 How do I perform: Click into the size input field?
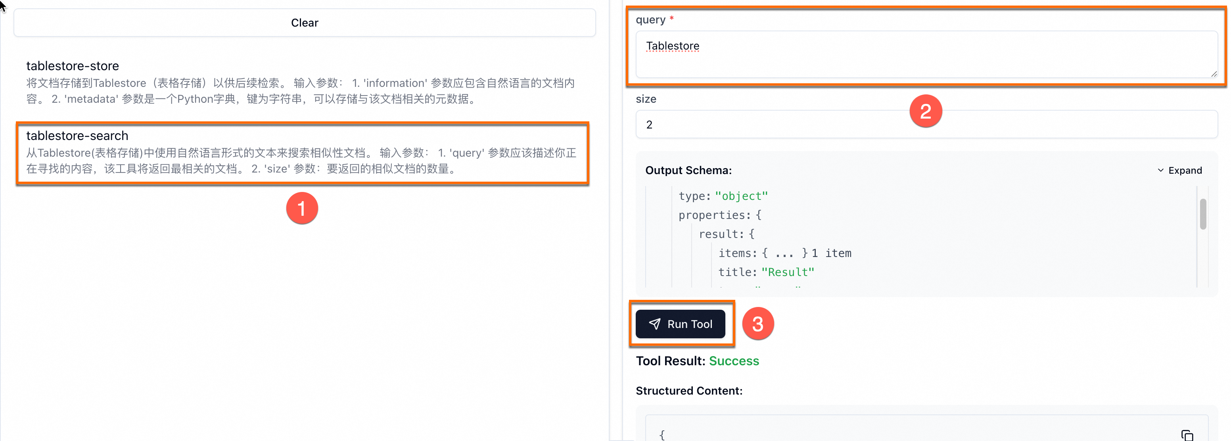point(926,124)
